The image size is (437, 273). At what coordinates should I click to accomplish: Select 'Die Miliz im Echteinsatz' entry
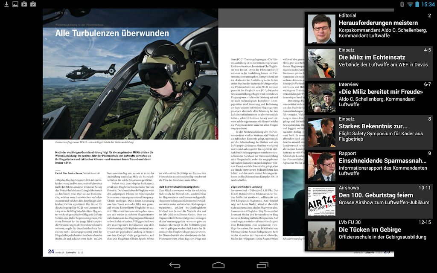pyautogui.click(x=369, y=64)
